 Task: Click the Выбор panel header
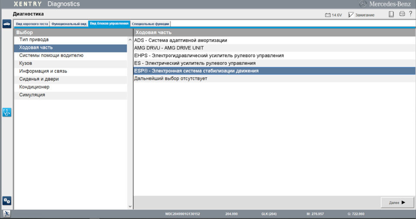[73, 32]
